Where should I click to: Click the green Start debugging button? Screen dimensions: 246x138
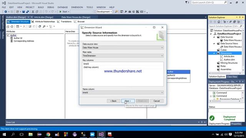point(63,12)
